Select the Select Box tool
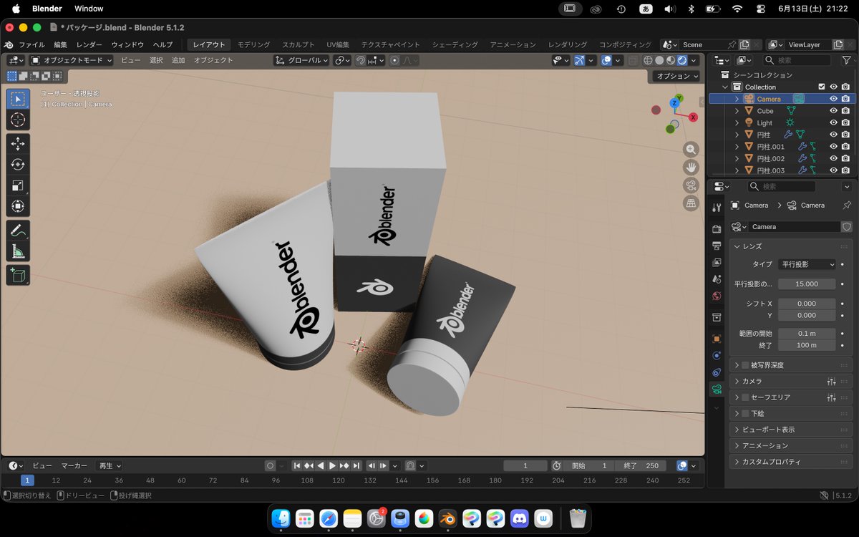859x537 pixels. (x=18, y=99)
